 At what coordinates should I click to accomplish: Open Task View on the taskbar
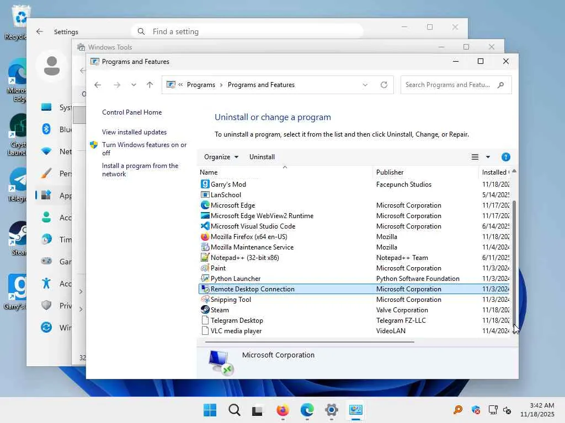[257, 410]
